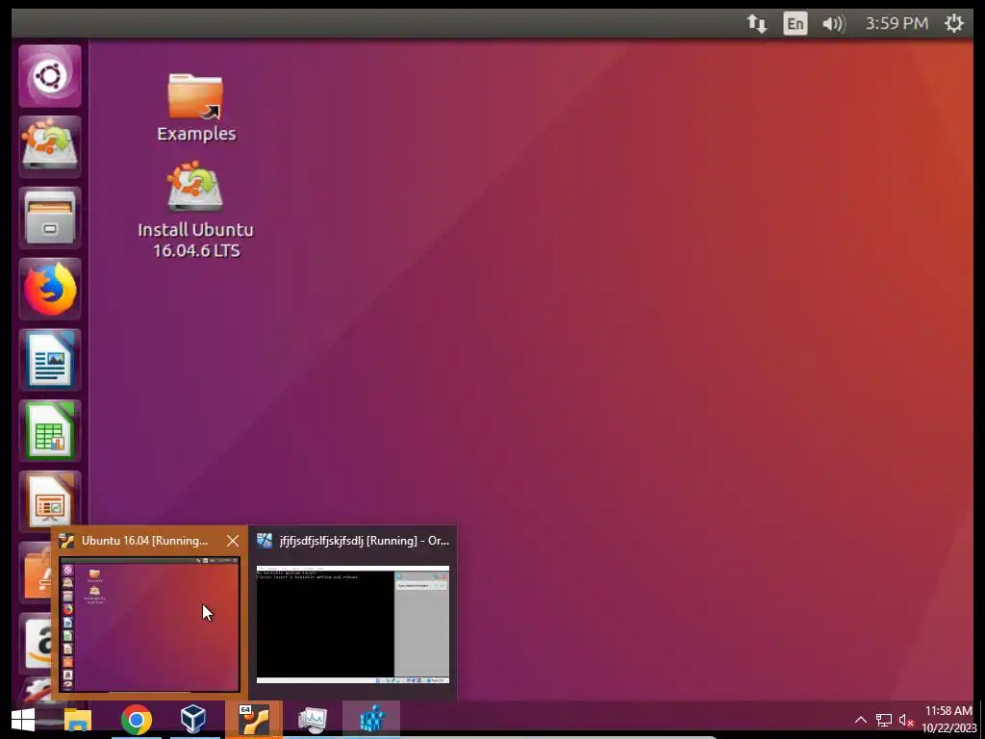Open the Files manager from launcher
This screenshot has width=985, height=739.
pos(50,217)
